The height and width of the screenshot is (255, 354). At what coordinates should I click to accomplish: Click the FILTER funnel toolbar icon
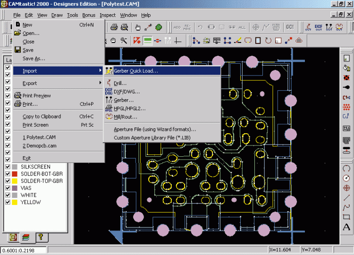[x=276, y=27]
